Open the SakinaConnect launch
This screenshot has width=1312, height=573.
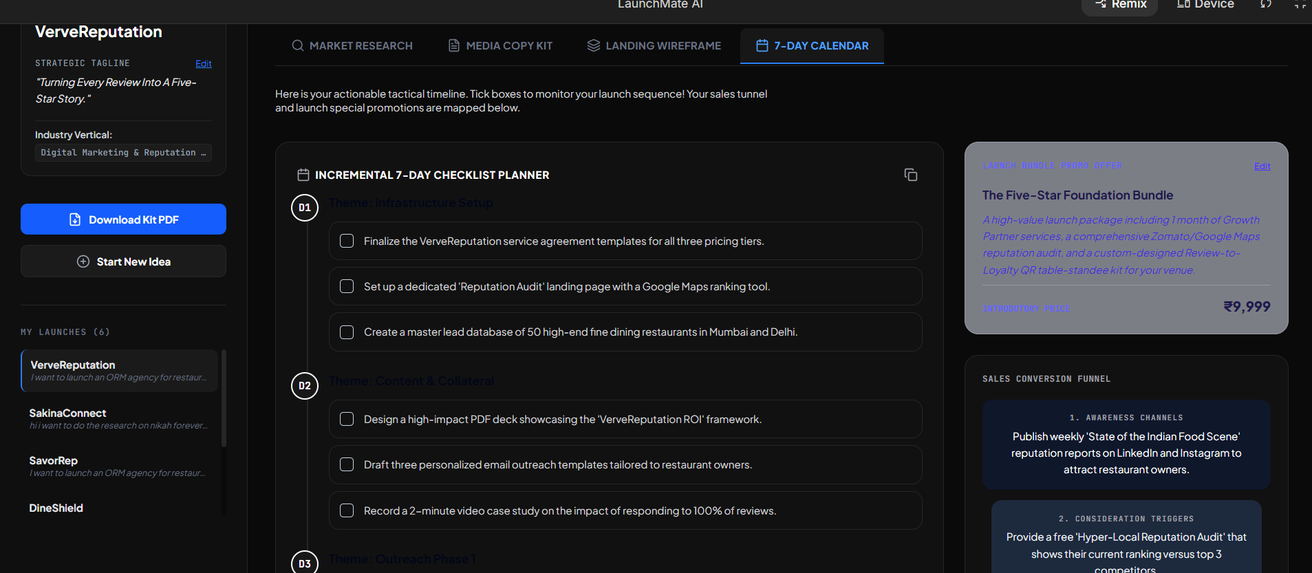[120, 418]
